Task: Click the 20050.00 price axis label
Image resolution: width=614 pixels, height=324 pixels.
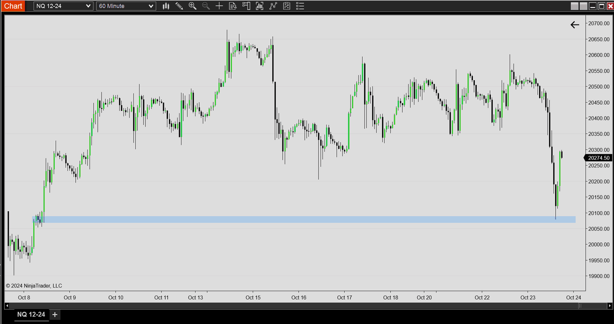Action: pyautogui.click(x=599, y=229)
